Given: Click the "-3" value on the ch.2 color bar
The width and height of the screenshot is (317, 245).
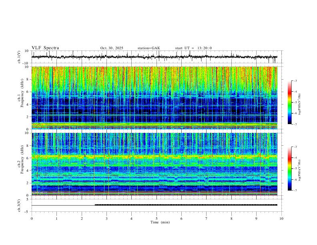Looking at the screenshot, I should pos(295,147).
